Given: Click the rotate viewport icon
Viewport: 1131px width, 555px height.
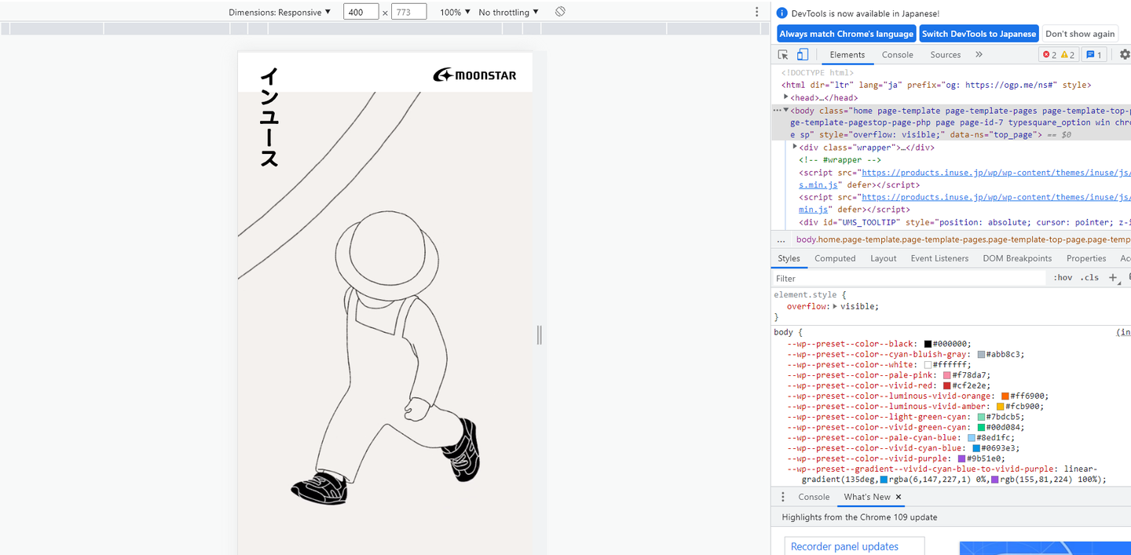Looking at the screenshot, I should pyautogui.click(x=560, y=12).
